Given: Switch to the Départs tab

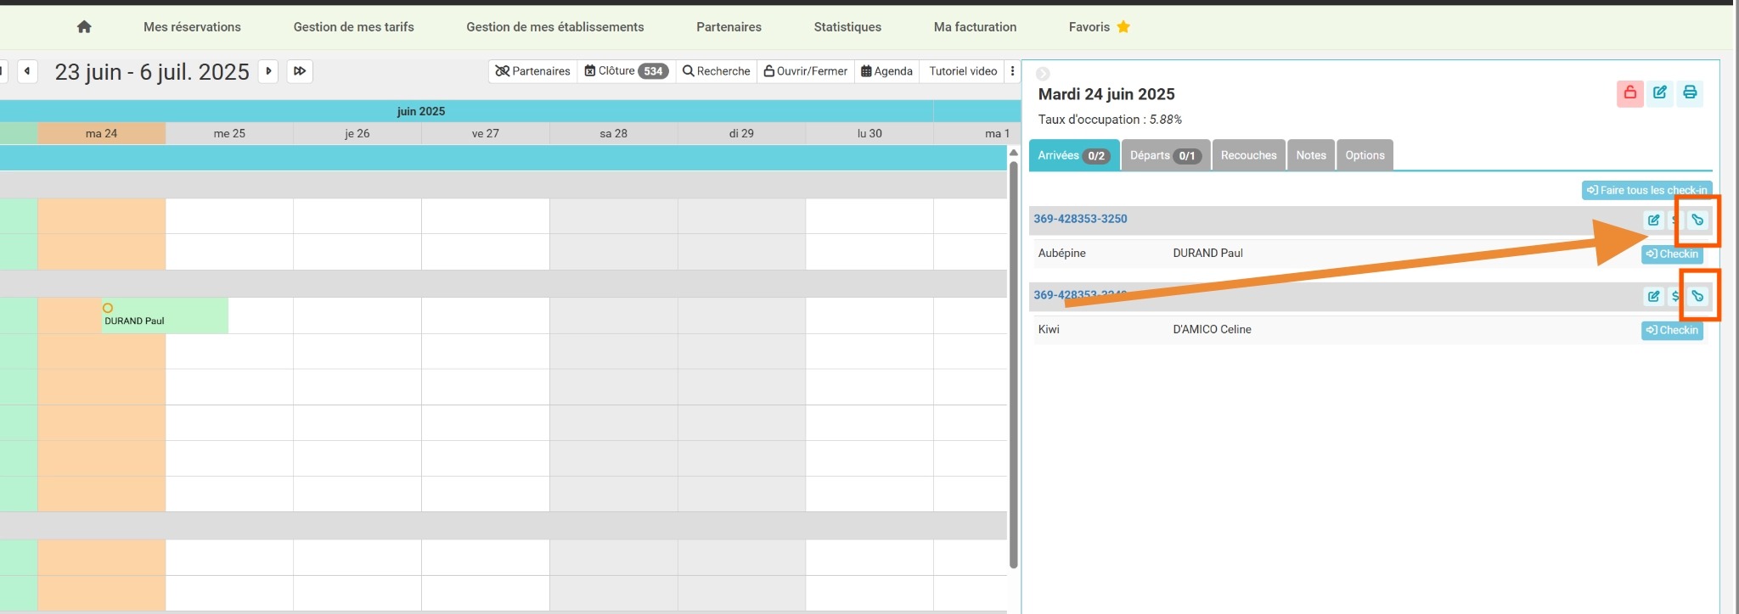Looking at the screenshot, I should [1166, 155].
